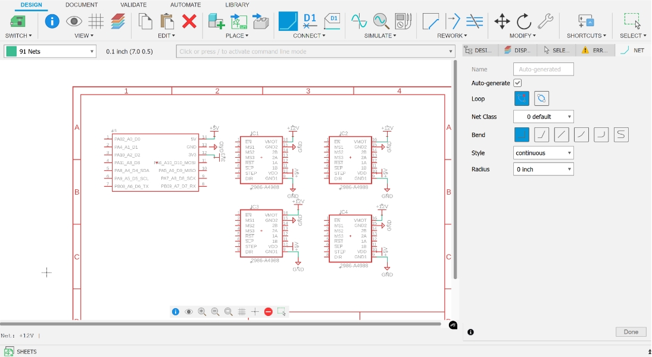Click the arrow break Rework icon
Screen dimensions: 652x357
pos(453,21)
